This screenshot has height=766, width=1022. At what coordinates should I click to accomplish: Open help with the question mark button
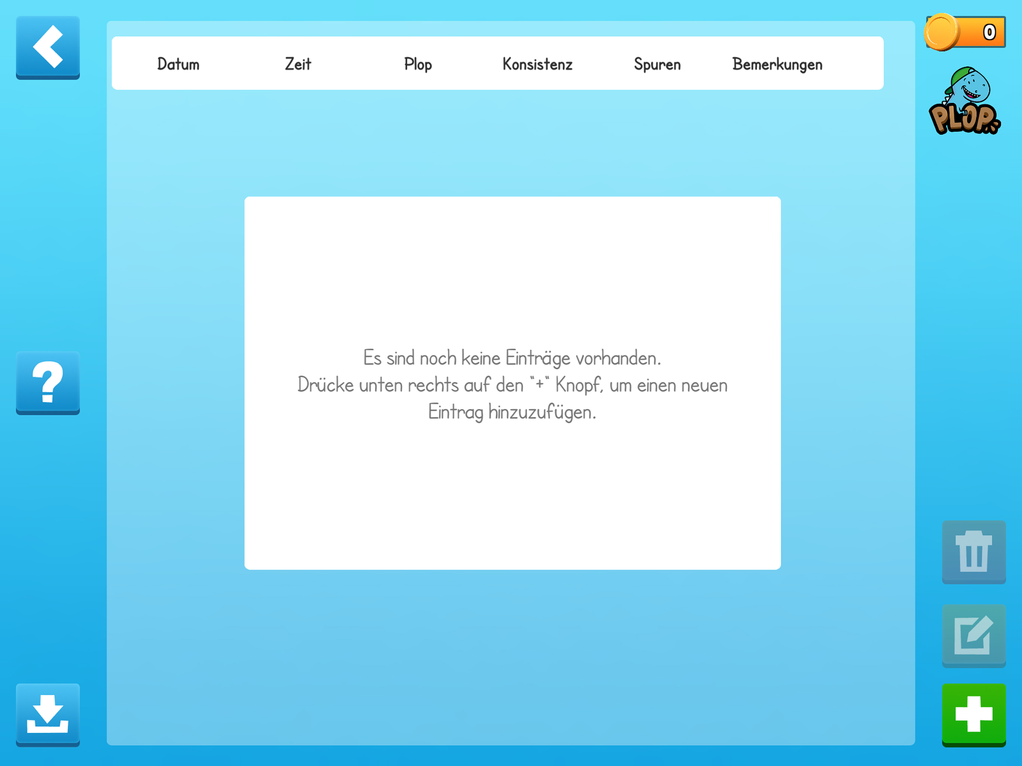pos(48,383)
